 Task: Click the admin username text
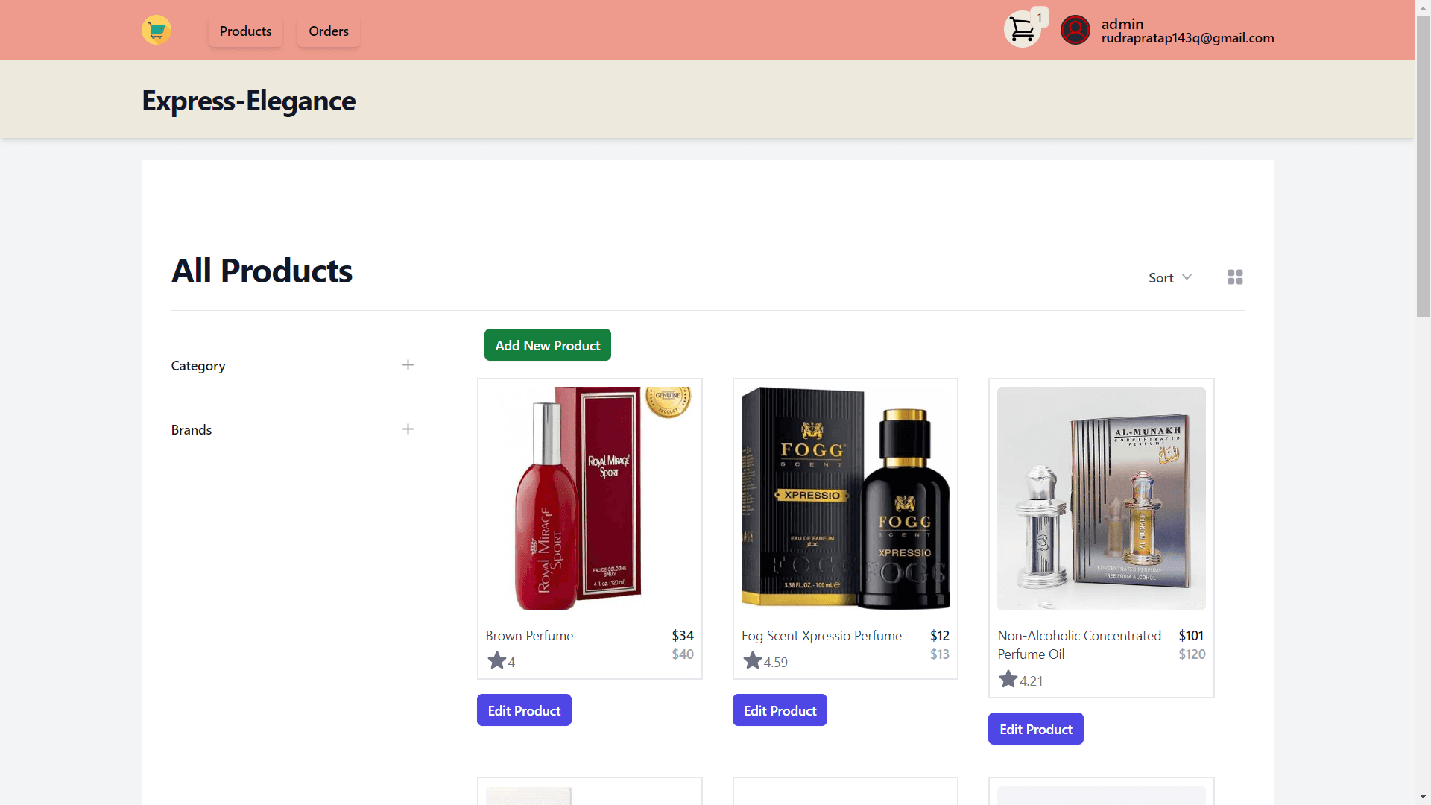pos(1122,24)
